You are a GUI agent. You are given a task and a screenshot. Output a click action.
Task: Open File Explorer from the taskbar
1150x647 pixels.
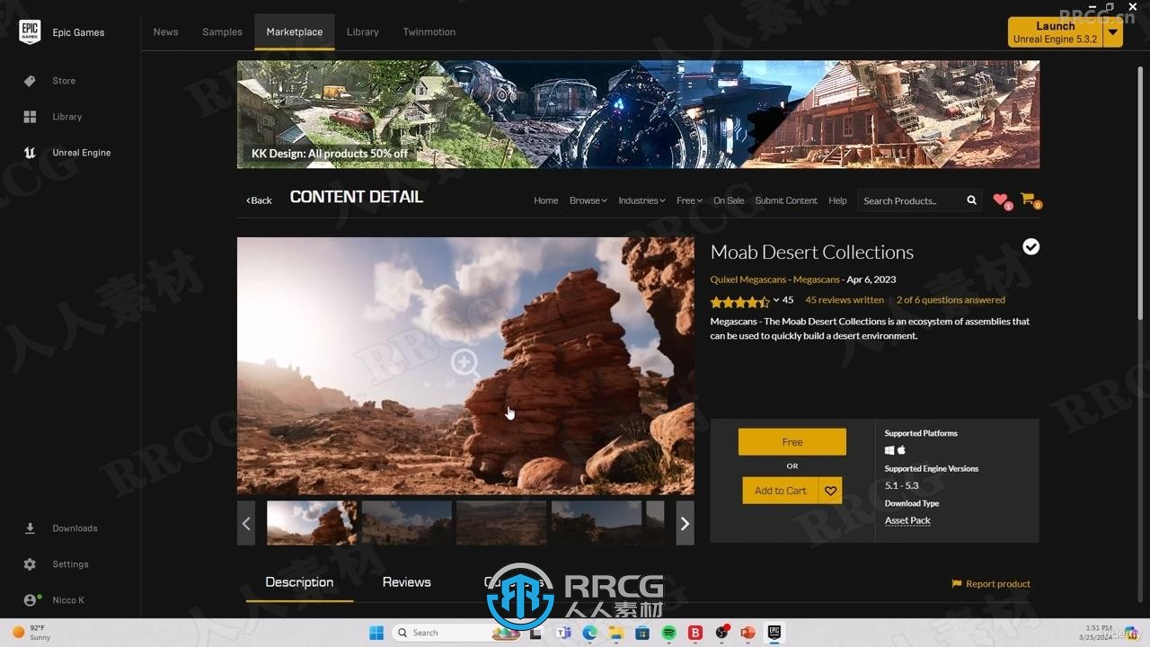click(x=615, y=633)
